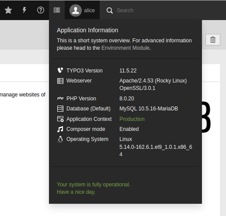Click the Composer mode music note icon
Image resolution: width=226 pixels, height=216 pixels.
(60, 129)
